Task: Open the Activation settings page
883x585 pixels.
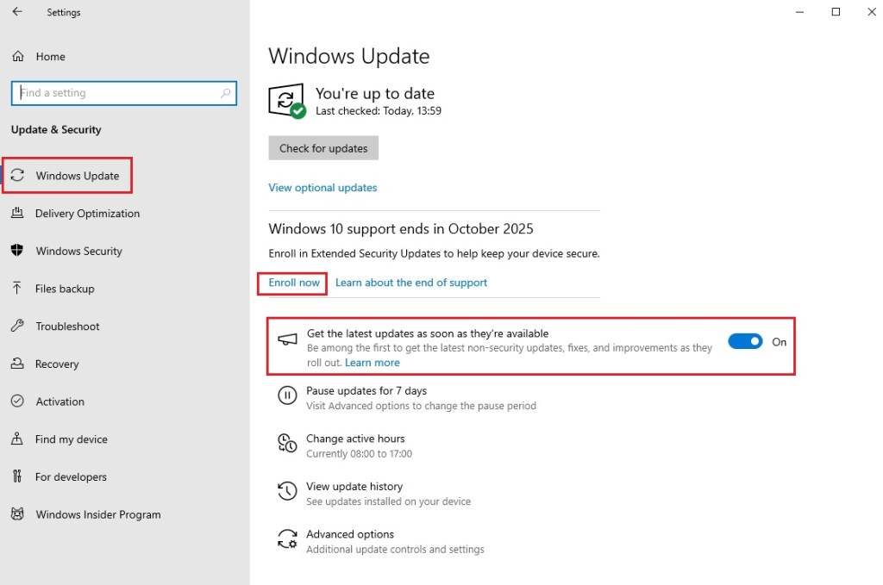Action: [x=59, y=401]
